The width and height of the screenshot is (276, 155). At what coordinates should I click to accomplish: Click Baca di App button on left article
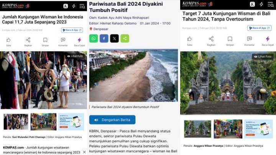72,30
